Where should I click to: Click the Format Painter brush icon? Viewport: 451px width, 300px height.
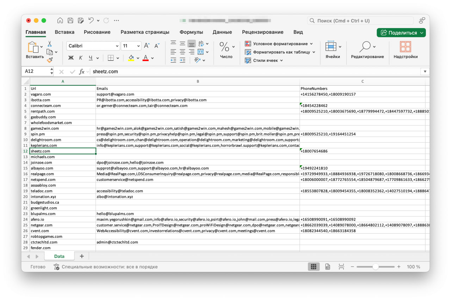tap(50, 60)
